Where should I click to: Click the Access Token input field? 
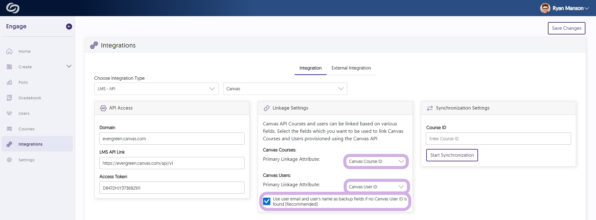pyautogui.click(x=172, y=188)
